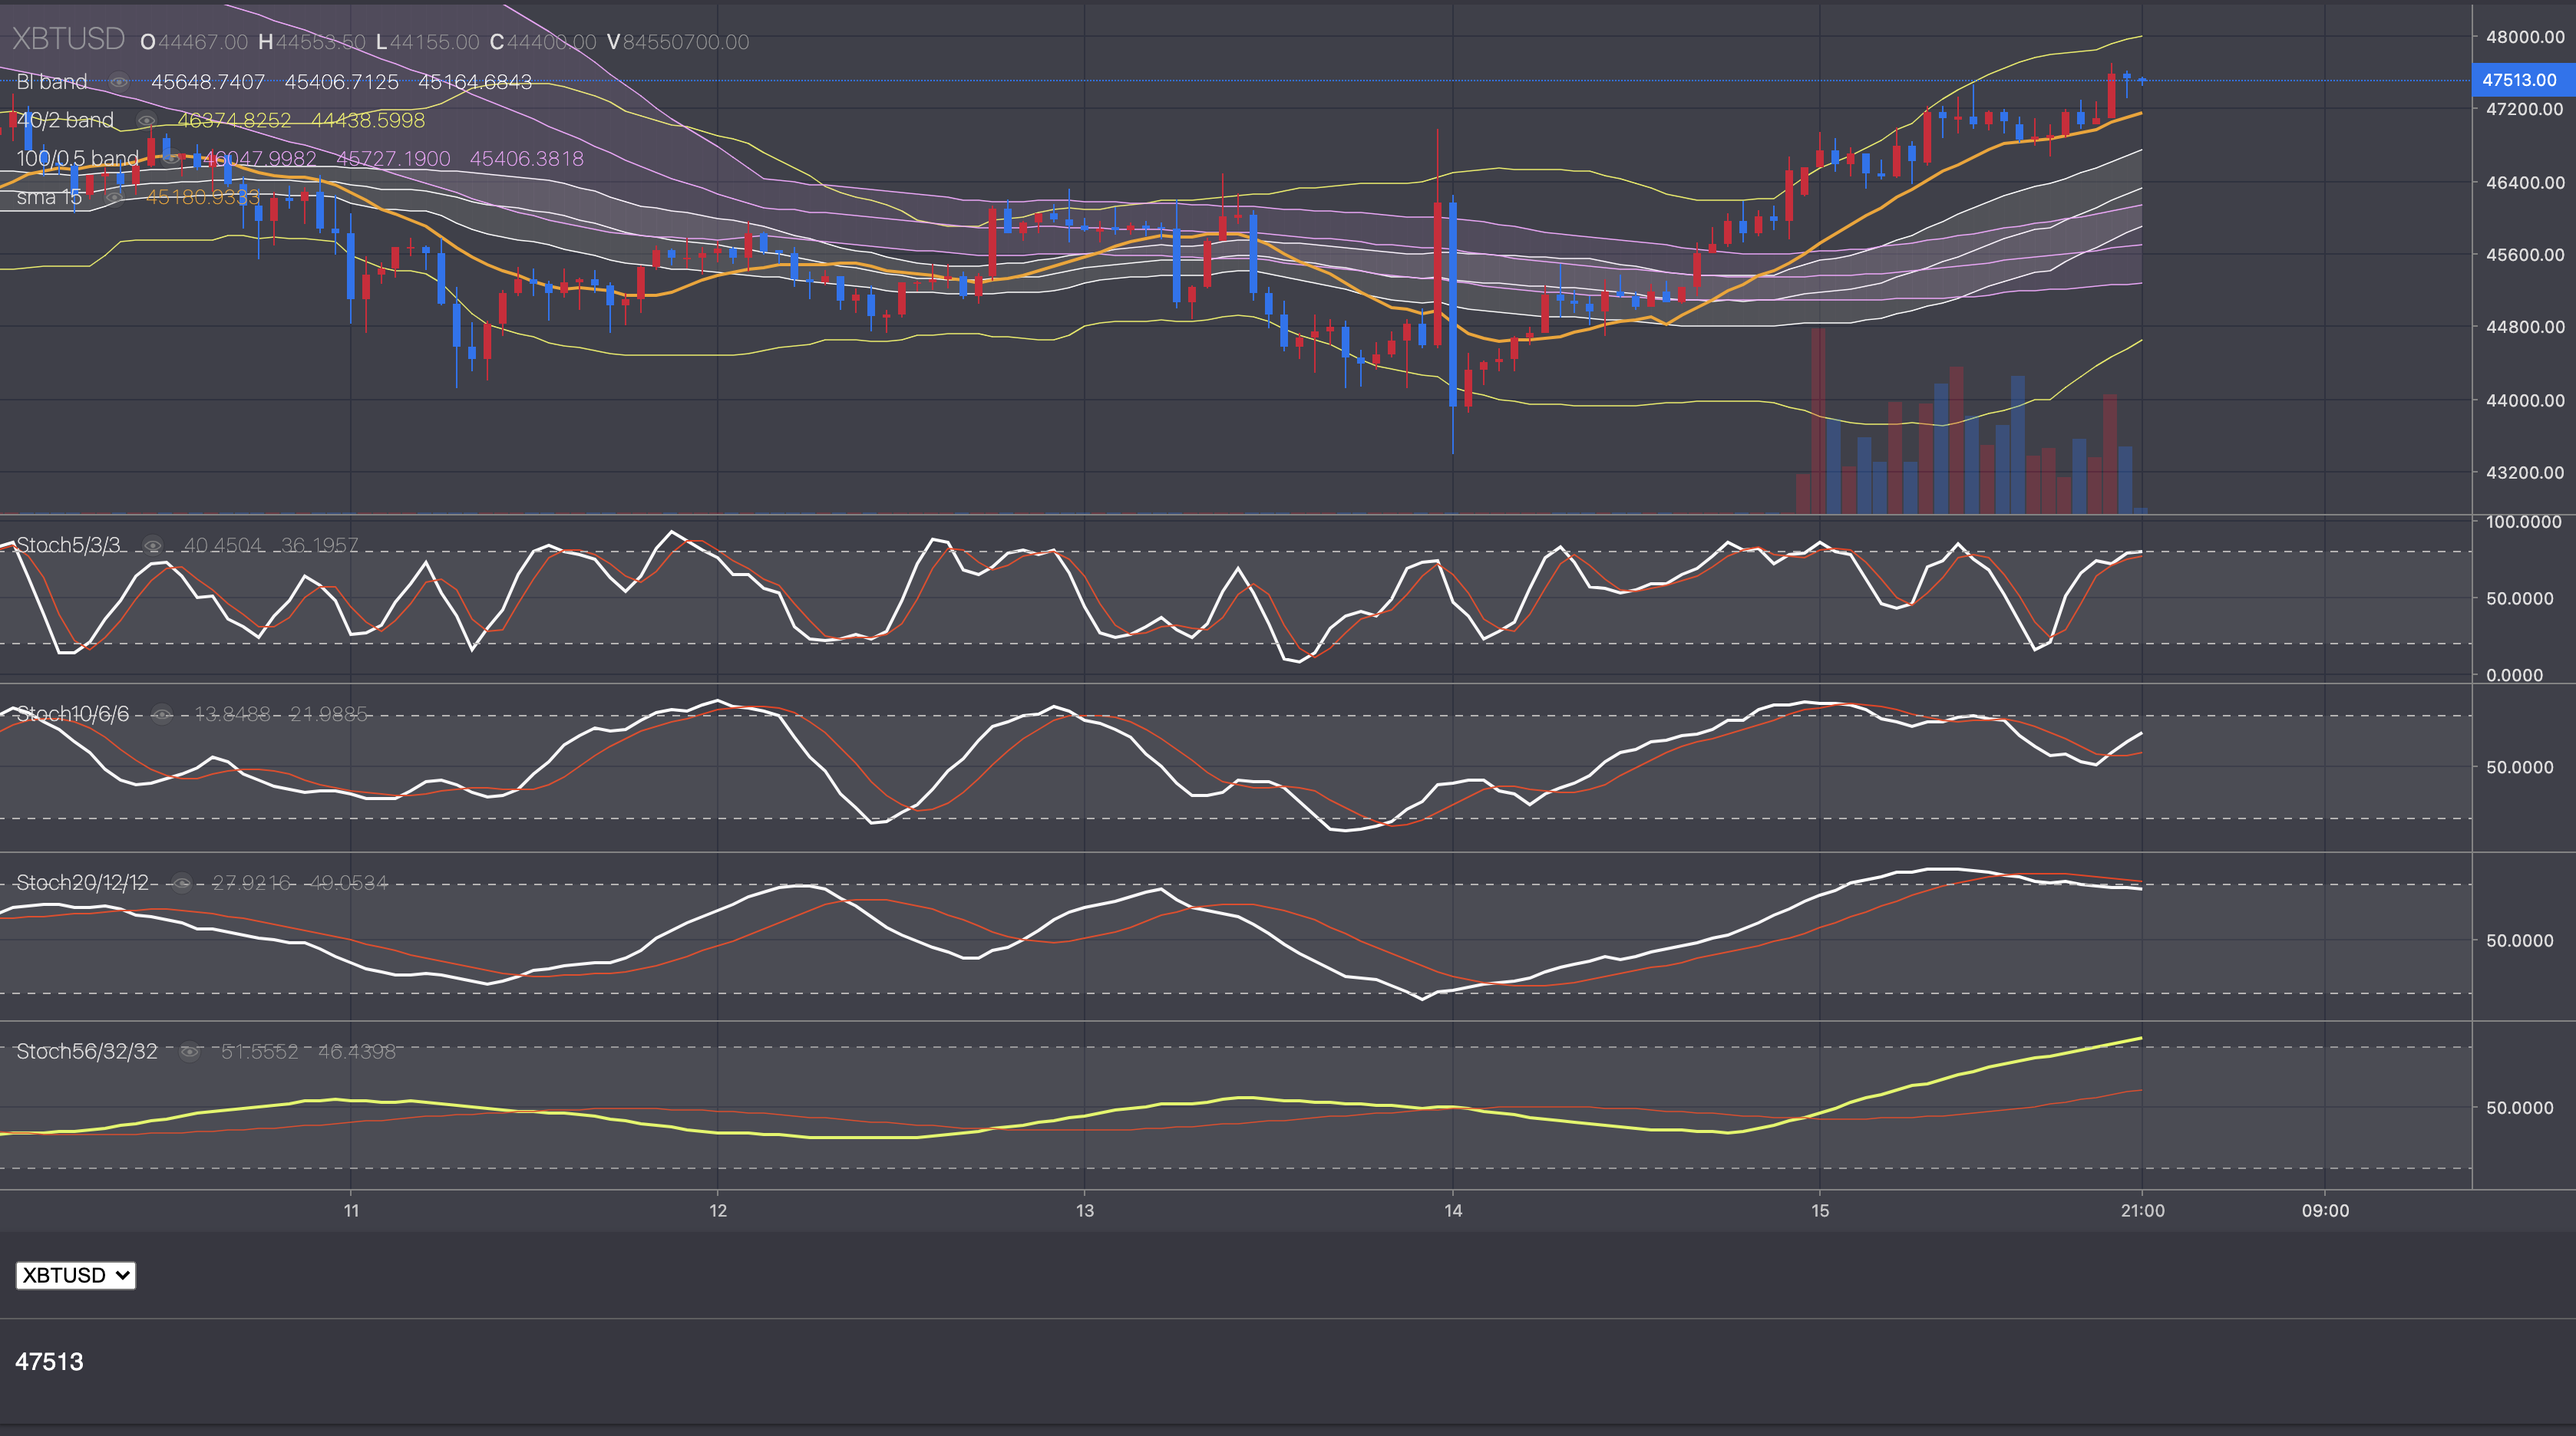
Task: Click 100/0.5 band value 45727.1900
Action: (x=393, y=159)
